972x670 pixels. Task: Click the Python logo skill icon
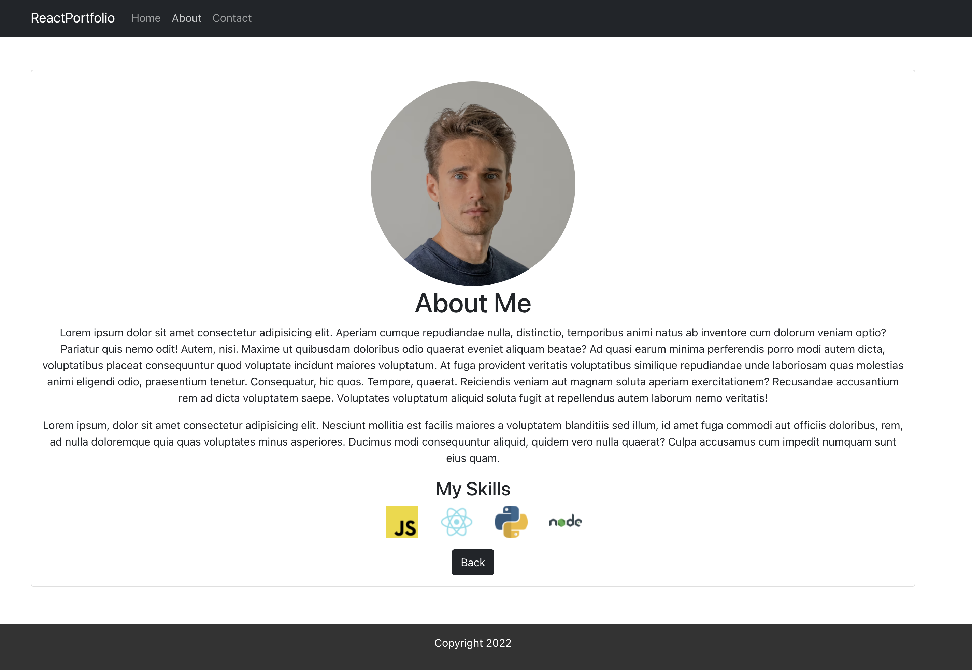[x=511, y=521]
